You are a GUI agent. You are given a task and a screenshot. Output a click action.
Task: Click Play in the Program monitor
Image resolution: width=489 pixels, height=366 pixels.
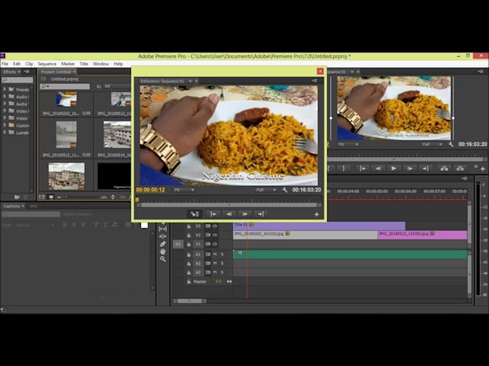(x=393, y=169)
